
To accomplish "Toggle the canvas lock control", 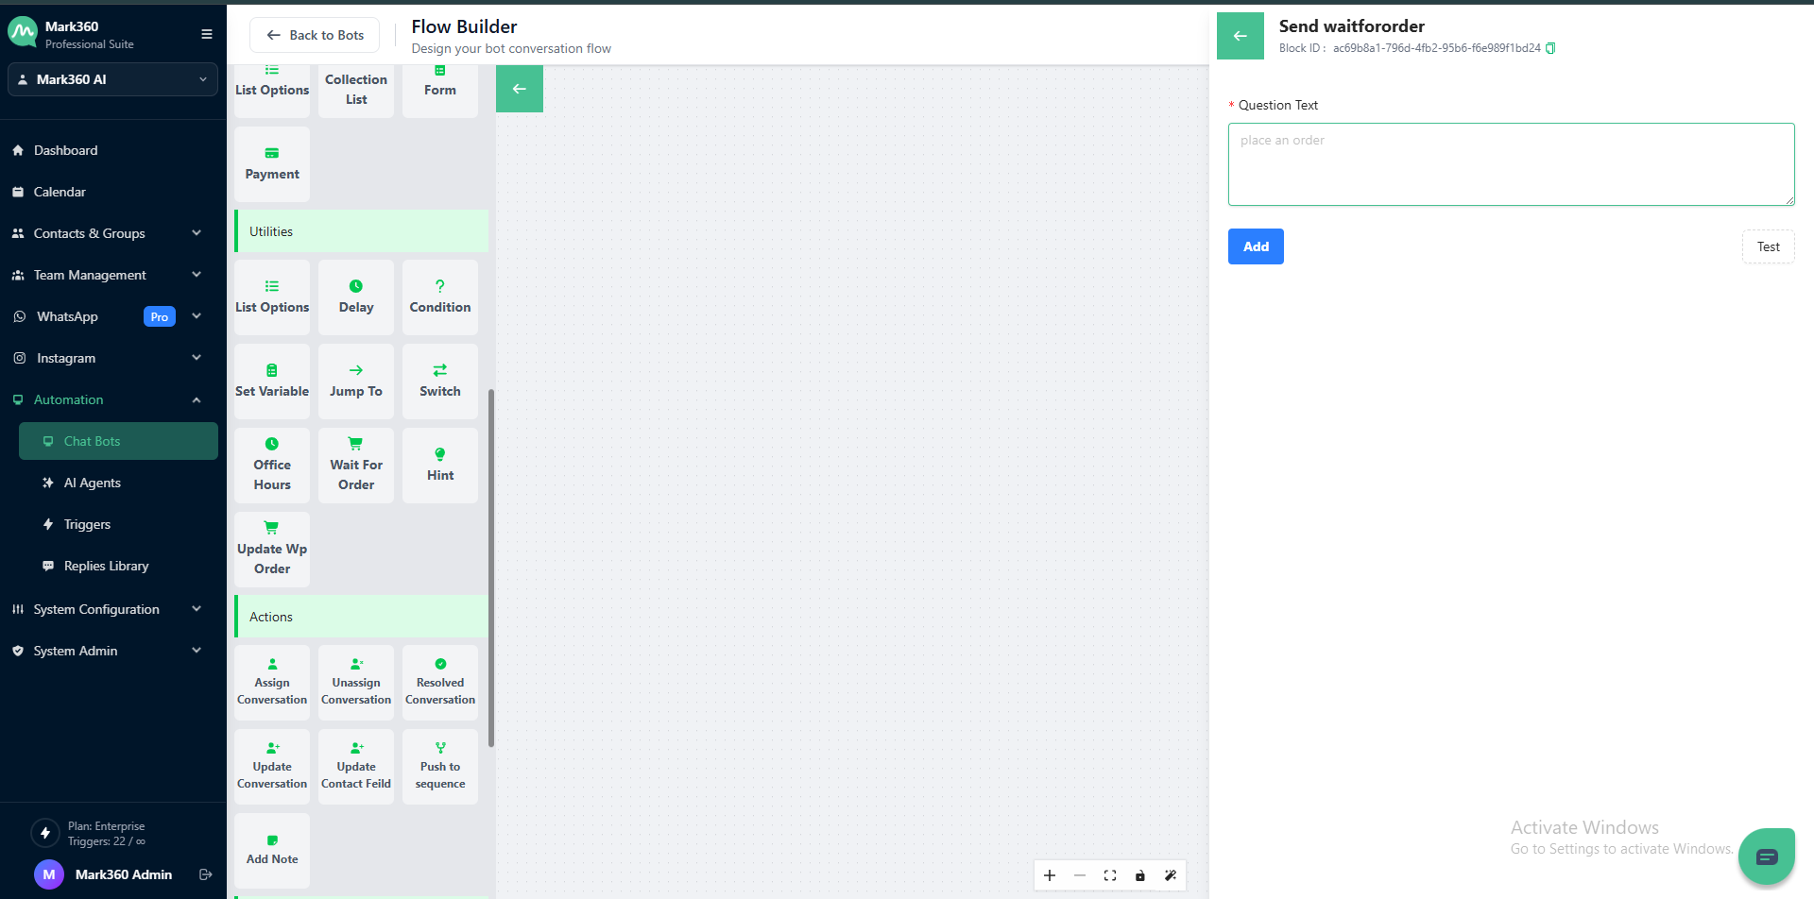I will [1140, 875].
